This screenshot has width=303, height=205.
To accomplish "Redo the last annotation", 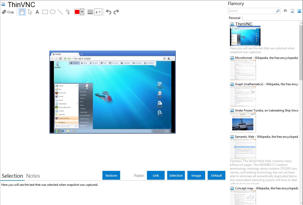I will 116,12.
